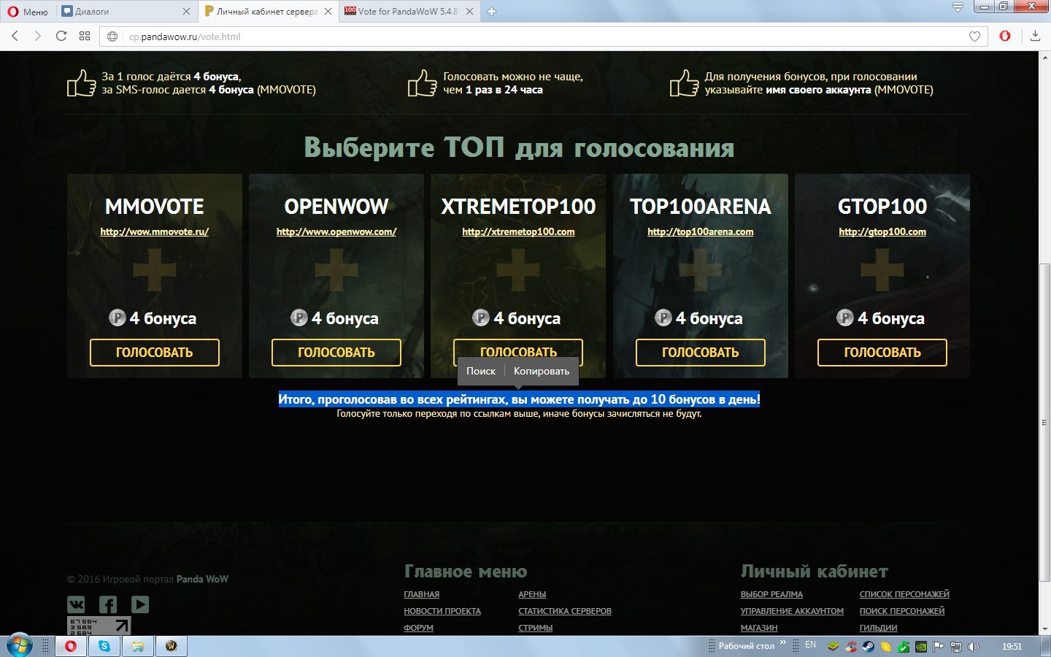Open the volume control in the tray
Screen dimensions: 1051x657
(x=974, y=646)
